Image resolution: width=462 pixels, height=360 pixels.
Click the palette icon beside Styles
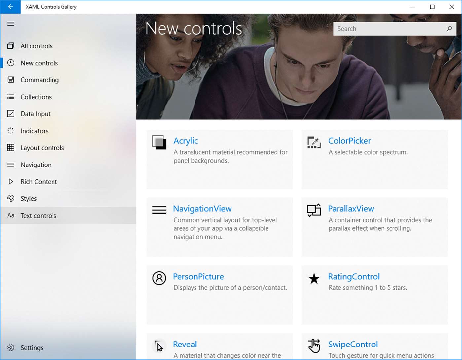pyautogui.click(x=11, y=198)
